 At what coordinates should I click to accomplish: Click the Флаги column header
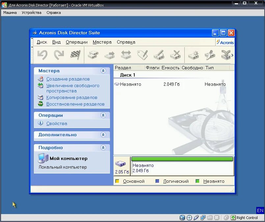152,68
